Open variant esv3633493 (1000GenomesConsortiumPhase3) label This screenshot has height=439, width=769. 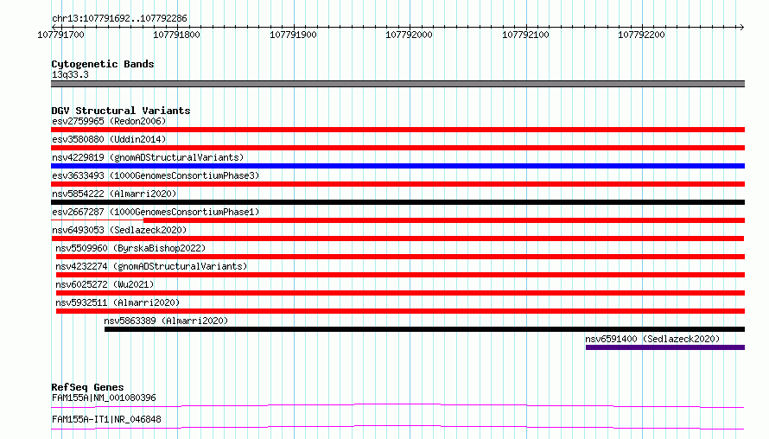point(156,175)
